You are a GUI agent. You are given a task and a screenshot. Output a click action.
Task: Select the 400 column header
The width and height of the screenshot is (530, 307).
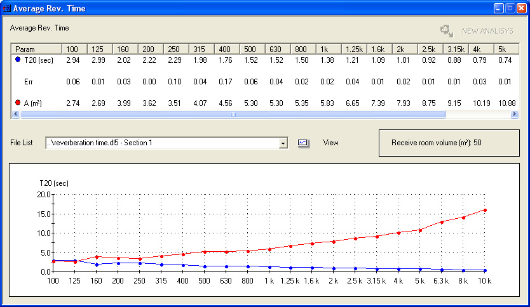tap(227, 49)
